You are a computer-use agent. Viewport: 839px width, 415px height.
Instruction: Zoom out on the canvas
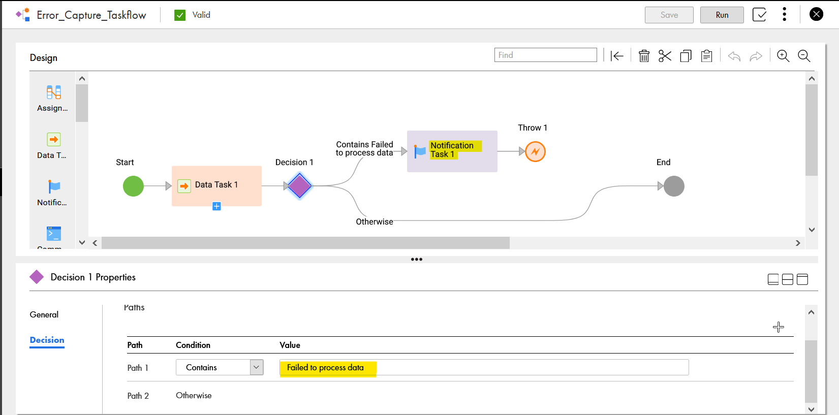point(804,56)
